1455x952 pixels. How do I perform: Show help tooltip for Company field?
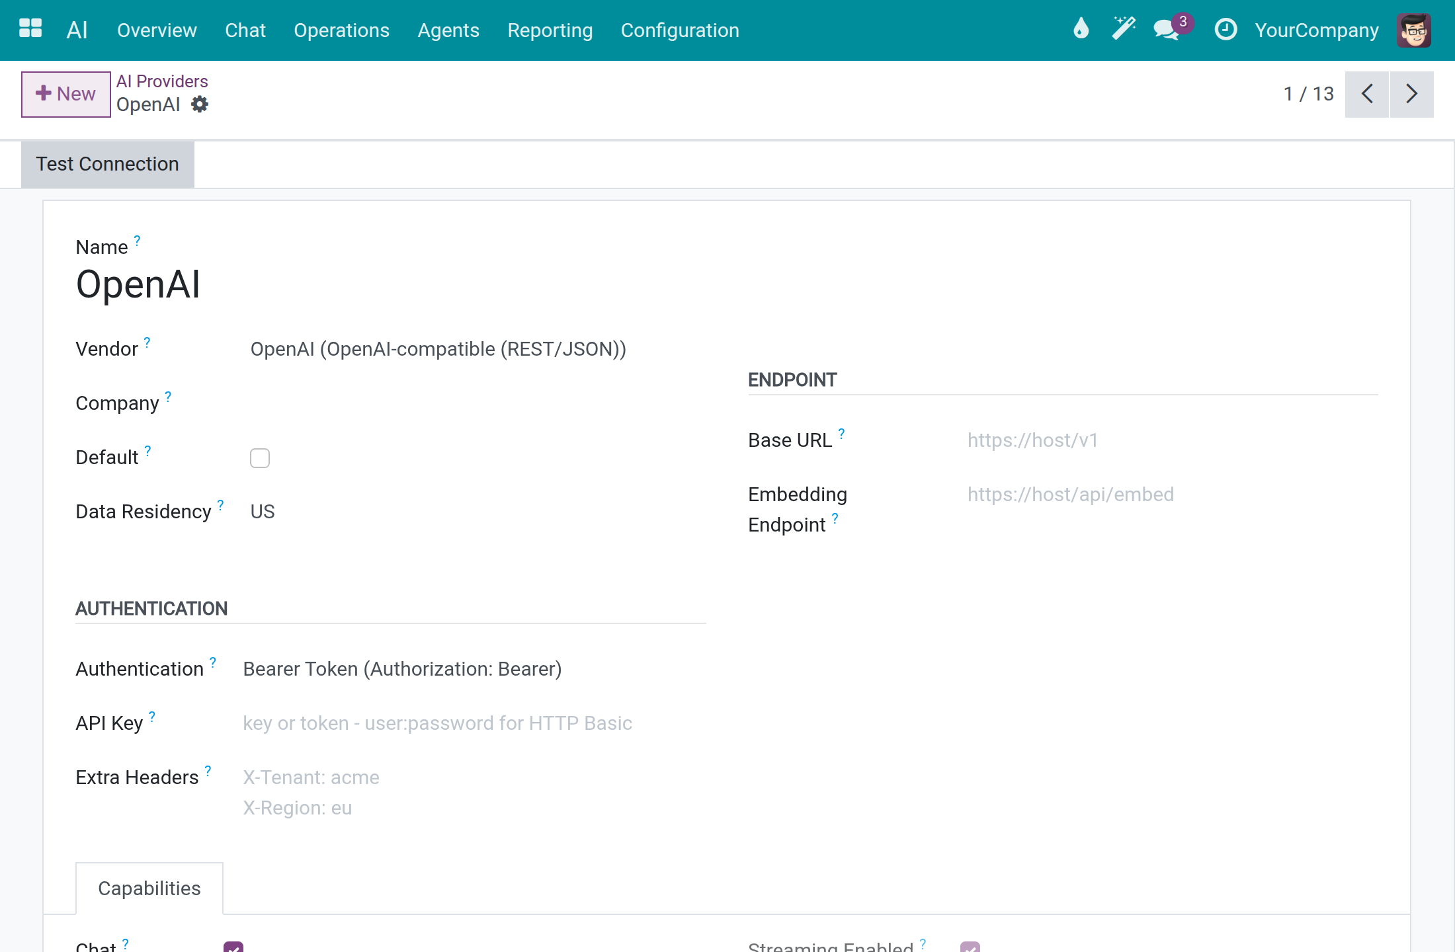(x=168, y=397)
